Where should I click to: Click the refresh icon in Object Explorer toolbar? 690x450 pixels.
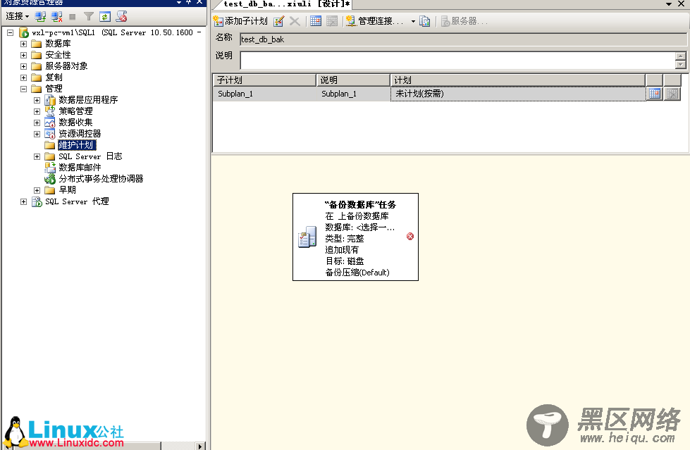point(105,17)
